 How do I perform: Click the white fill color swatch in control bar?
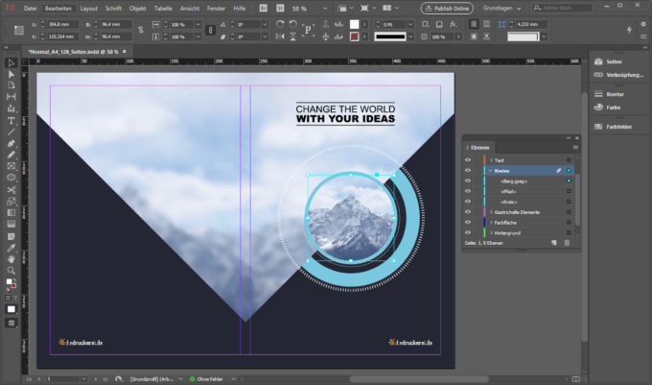354,25
